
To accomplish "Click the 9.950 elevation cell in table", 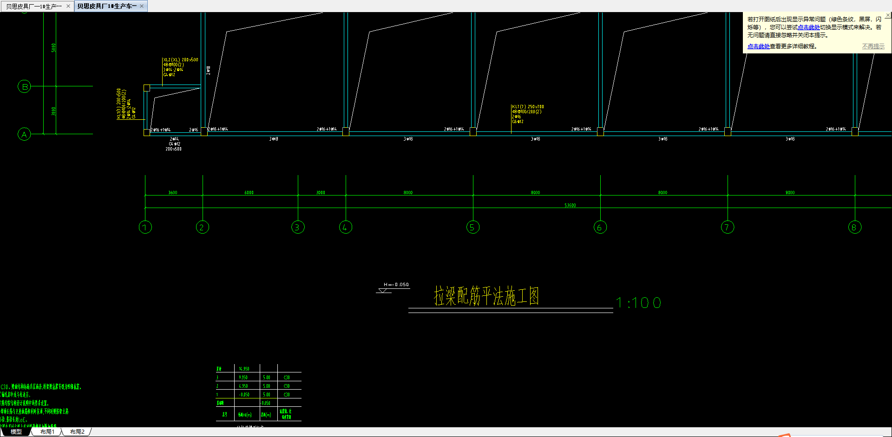I will [243, 378].
